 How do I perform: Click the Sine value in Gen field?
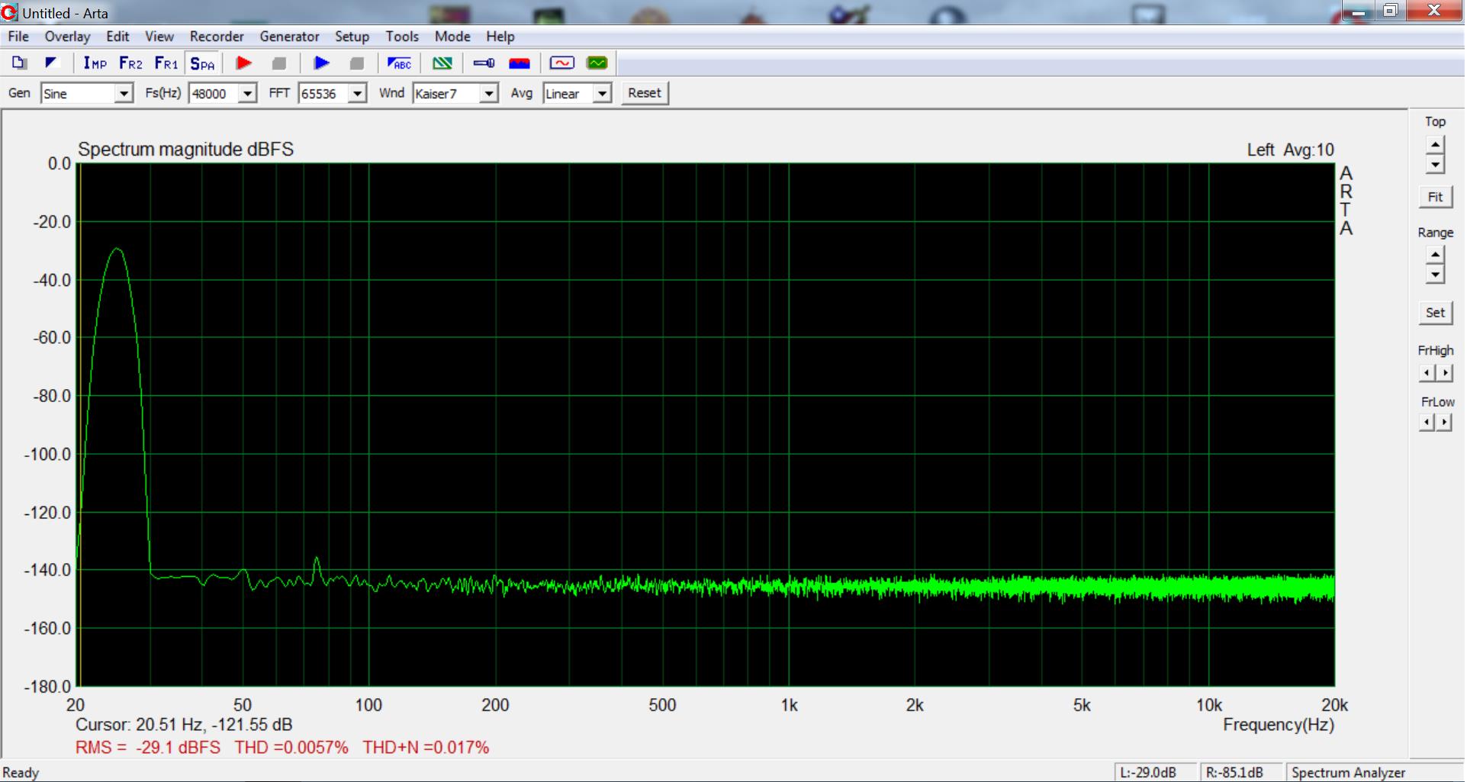click(78, 94)
